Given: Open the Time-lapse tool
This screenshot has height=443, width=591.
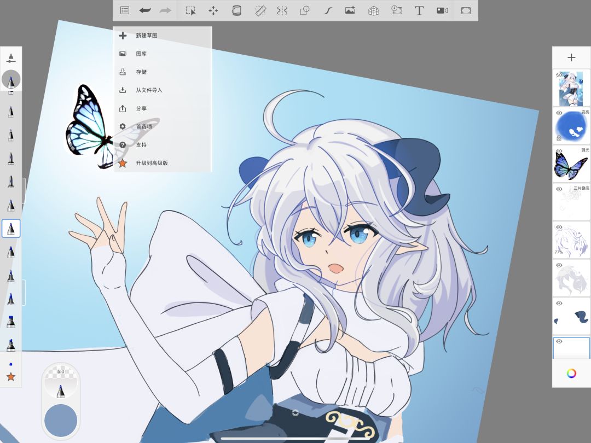Looking at the screenshot, I should click(x=397, y=10).
